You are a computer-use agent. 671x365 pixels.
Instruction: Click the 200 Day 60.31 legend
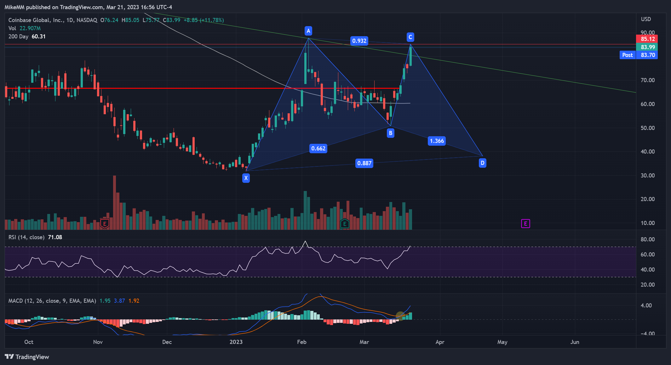point(27,36)
